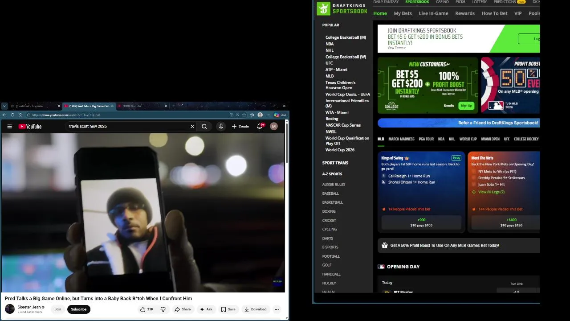Open DraftKings Rewards

[x=465, y=13]
